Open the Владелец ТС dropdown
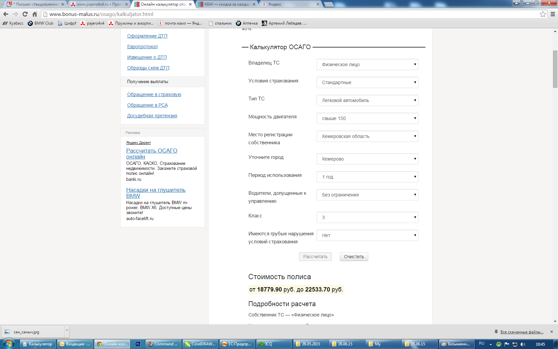Screen dimensions: 558x349 point(367,64)
